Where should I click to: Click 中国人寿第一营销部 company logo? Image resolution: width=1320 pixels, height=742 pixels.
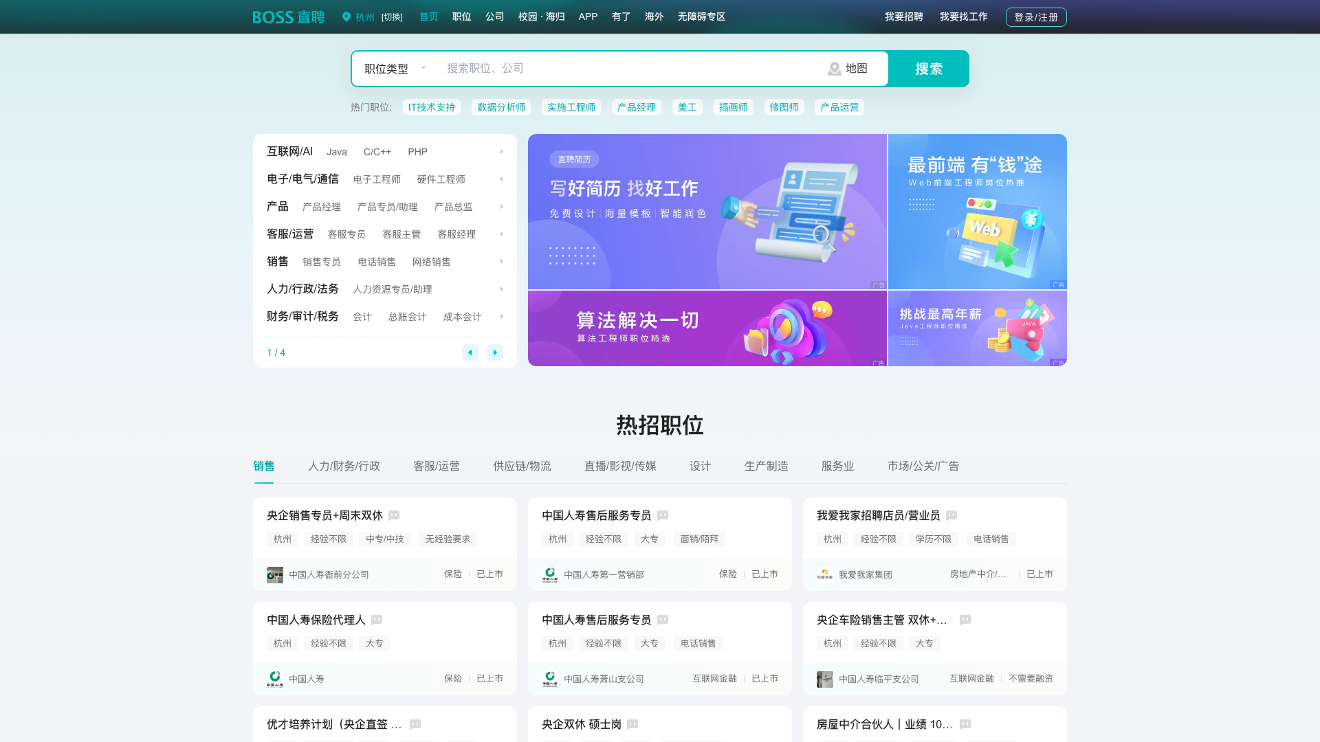[x=550, y=575]
